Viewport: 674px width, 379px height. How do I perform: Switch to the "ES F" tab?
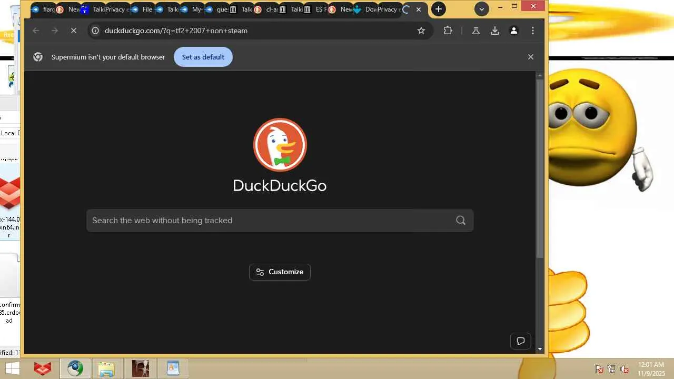pyautogui.click(x=316, y=9)
